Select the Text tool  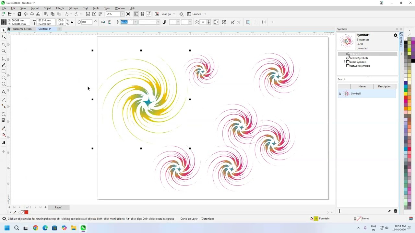4,92
